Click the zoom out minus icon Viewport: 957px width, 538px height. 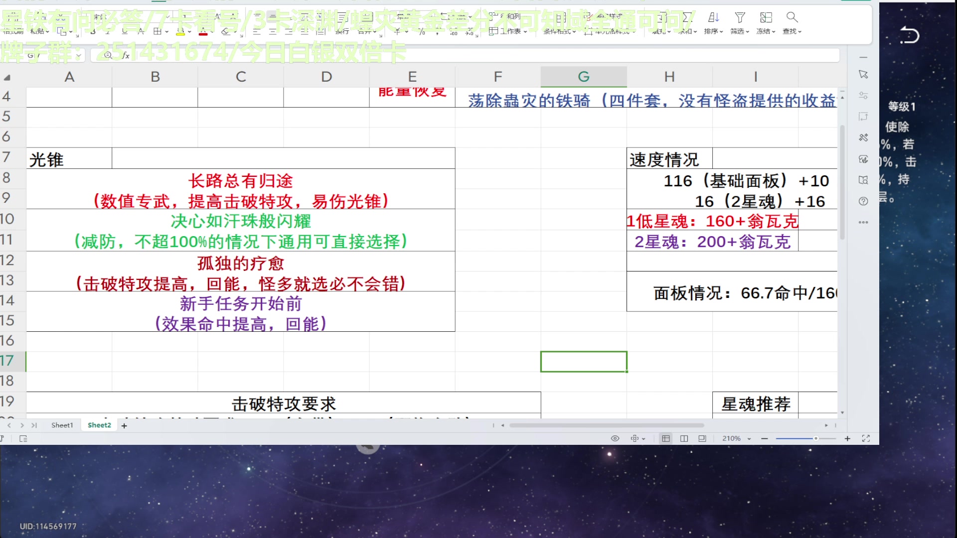click(x=765, y=438)
